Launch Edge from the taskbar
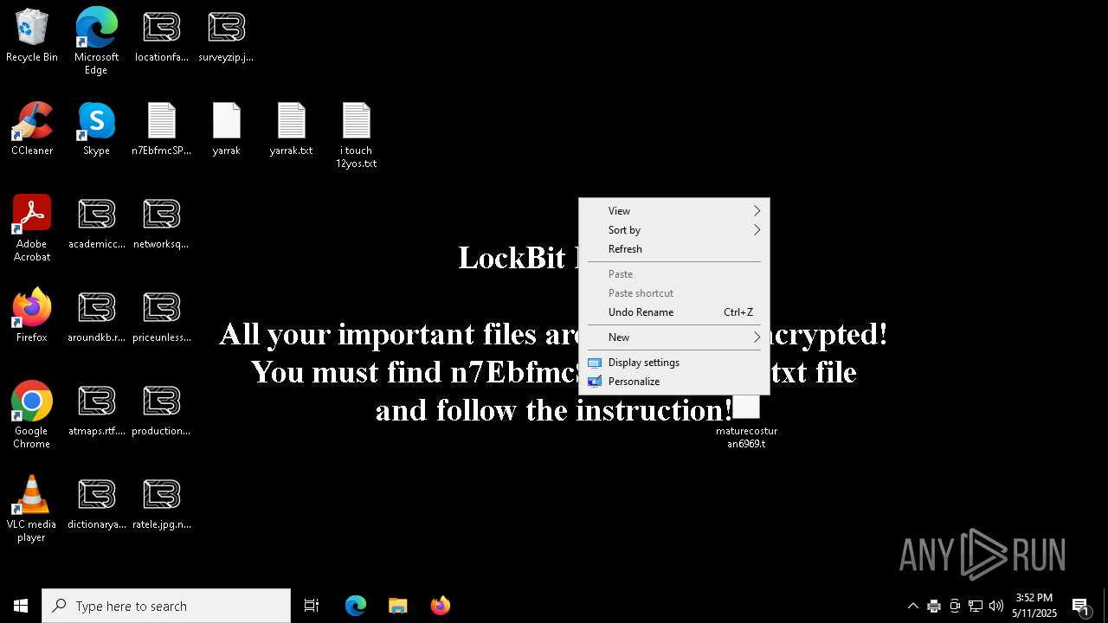 click(356, 606)
